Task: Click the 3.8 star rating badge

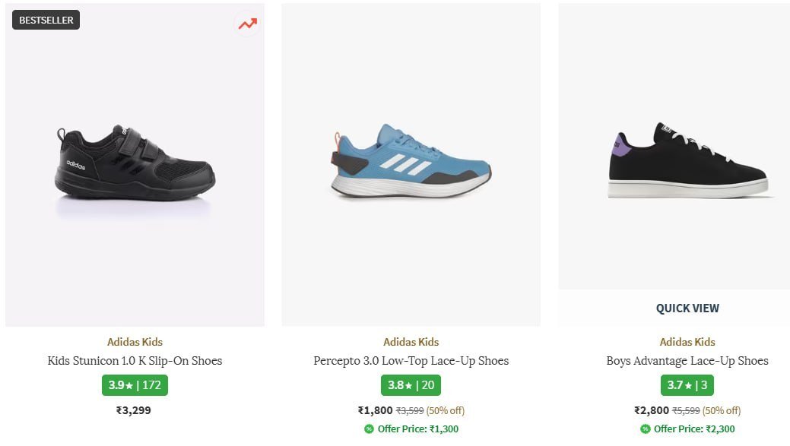Action: tap(411, 385)
